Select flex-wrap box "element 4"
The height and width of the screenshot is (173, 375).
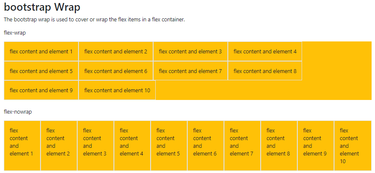point(265,52)
